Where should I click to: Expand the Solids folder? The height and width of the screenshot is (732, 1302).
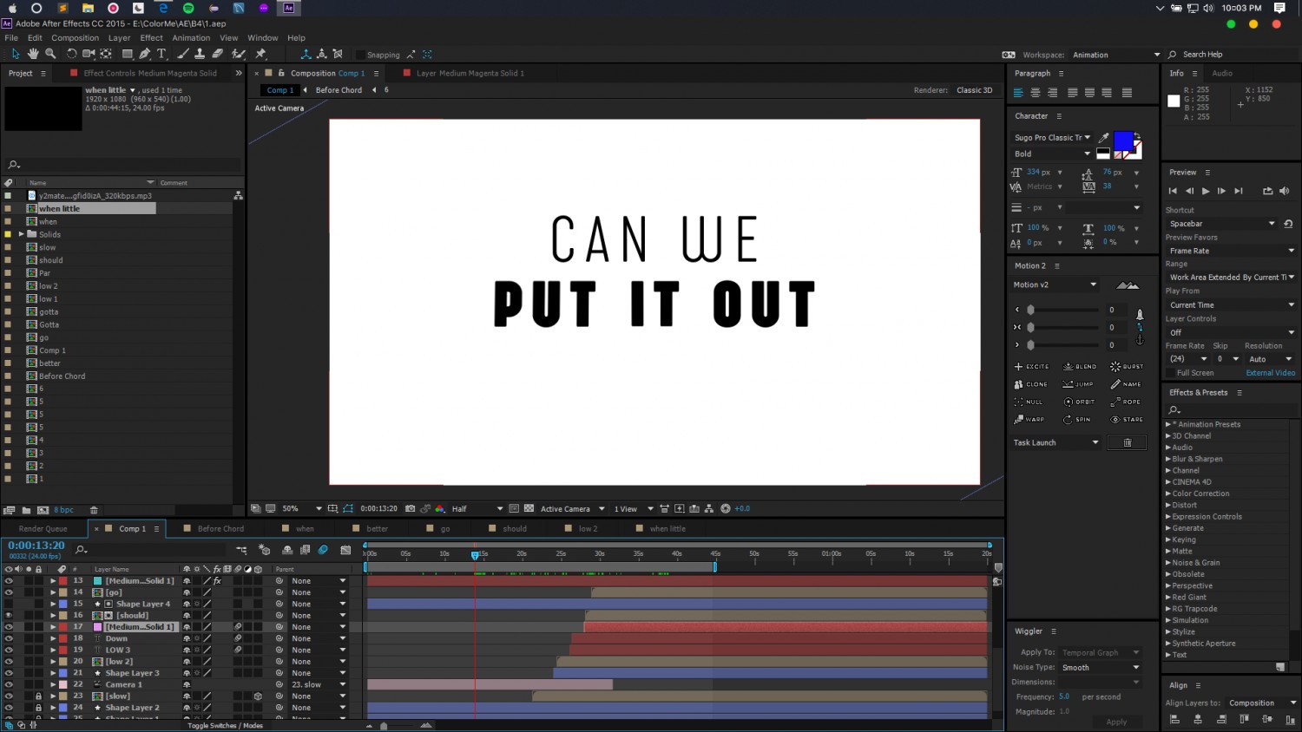point(22,234)
